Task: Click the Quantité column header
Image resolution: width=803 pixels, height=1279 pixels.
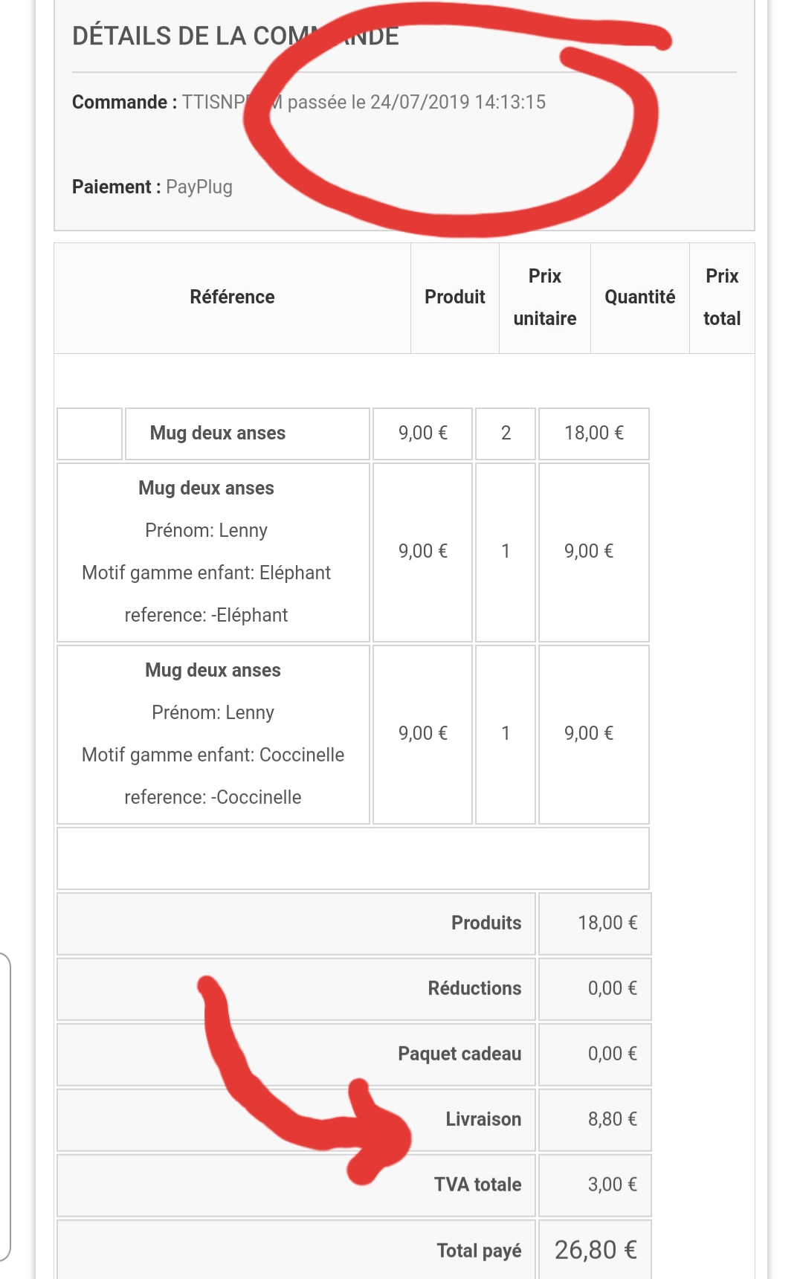Action: click(x=639, y=297)
